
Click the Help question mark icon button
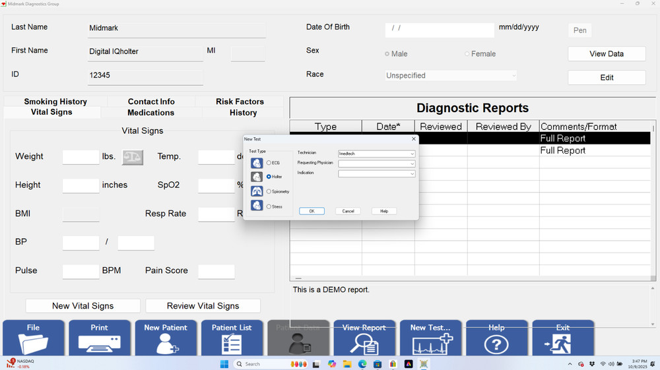pos(497,338)
